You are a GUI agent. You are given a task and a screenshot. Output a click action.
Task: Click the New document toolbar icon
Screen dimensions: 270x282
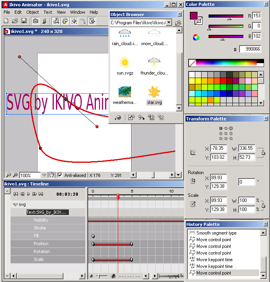click(x=6, y=21)
